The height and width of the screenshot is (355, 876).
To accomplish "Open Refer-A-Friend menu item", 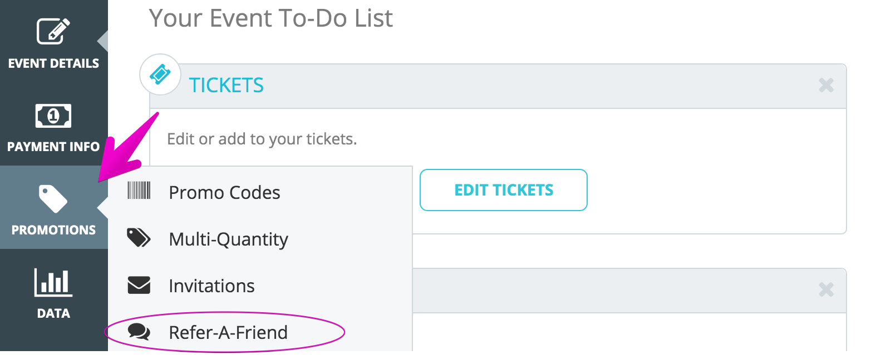I will coord(228,332).
